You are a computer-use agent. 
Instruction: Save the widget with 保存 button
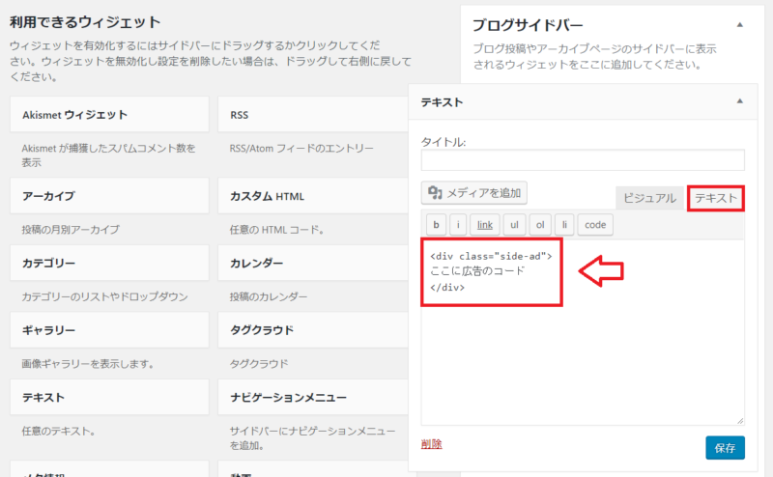(x=725, y=447)
